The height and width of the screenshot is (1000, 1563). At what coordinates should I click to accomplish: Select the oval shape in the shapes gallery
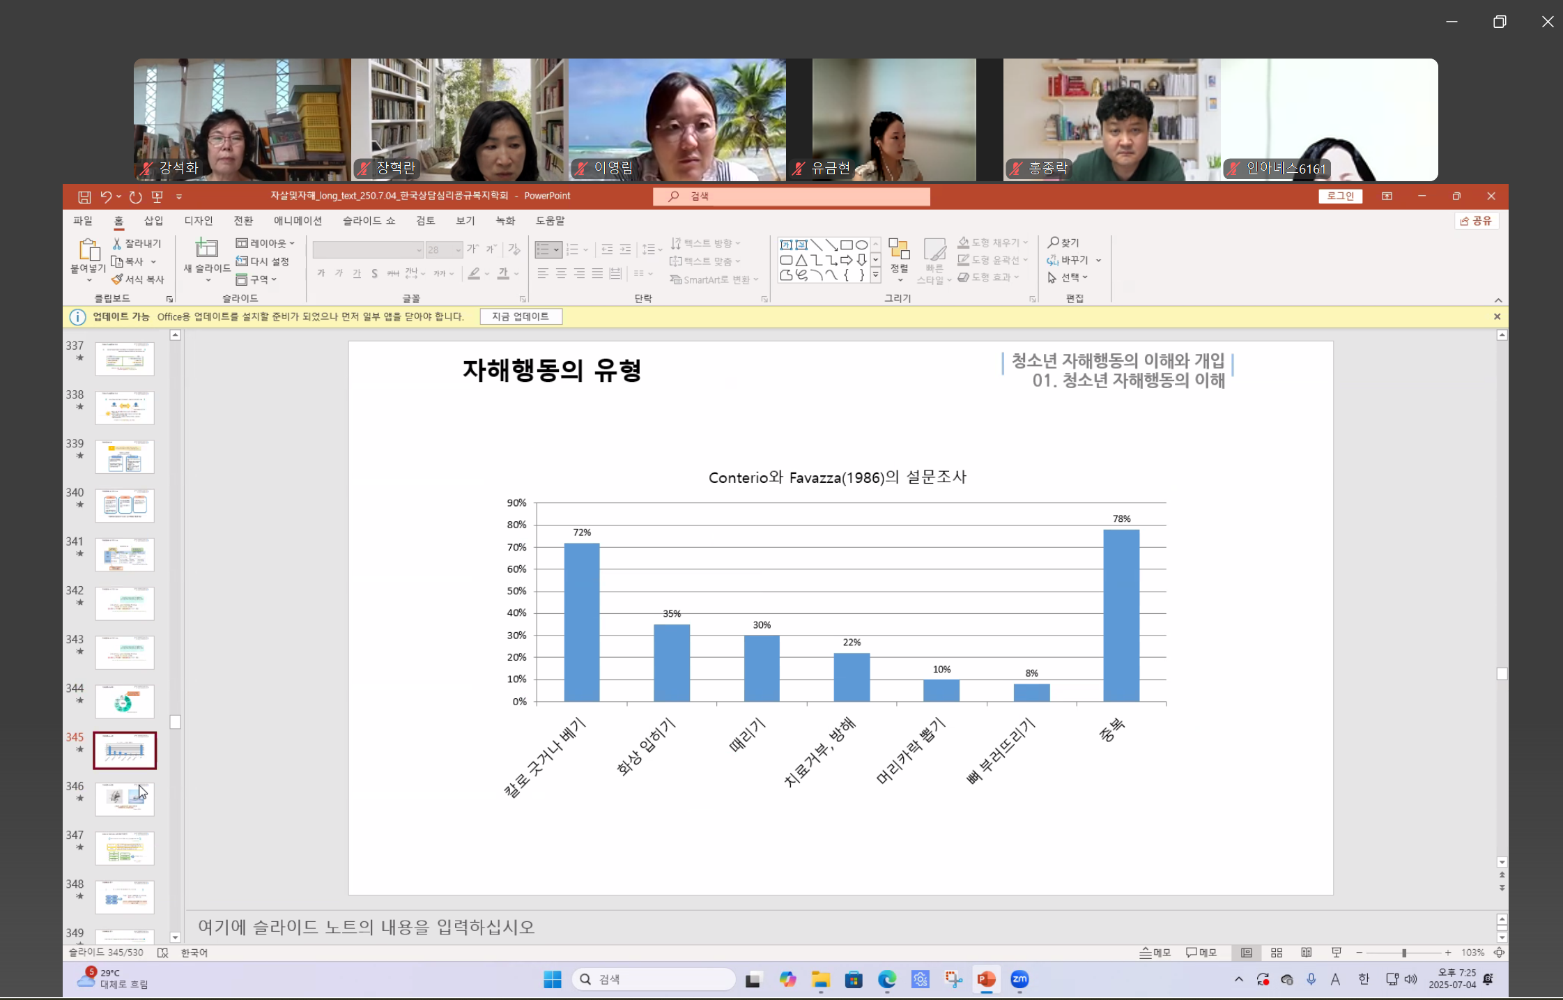point(861,245)
